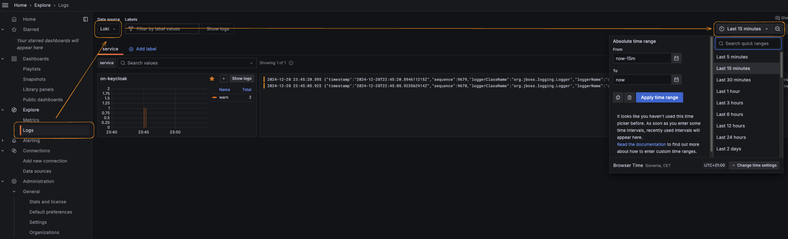
Task: Click the Connections icon in sidebar
Action: [x=14, y=151]
